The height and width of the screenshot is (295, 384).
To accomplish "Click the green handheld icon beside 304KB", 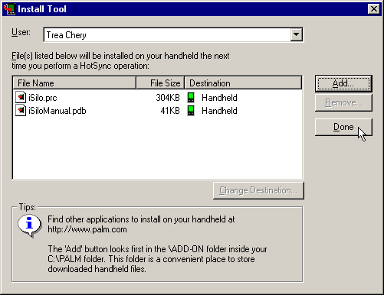I will [191, 98].
